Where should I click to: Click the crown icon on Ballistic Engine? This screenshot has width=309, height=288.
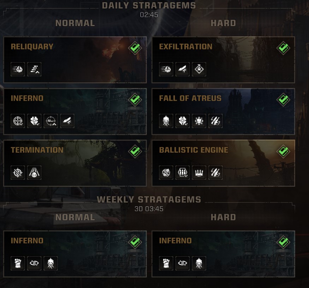199,172
